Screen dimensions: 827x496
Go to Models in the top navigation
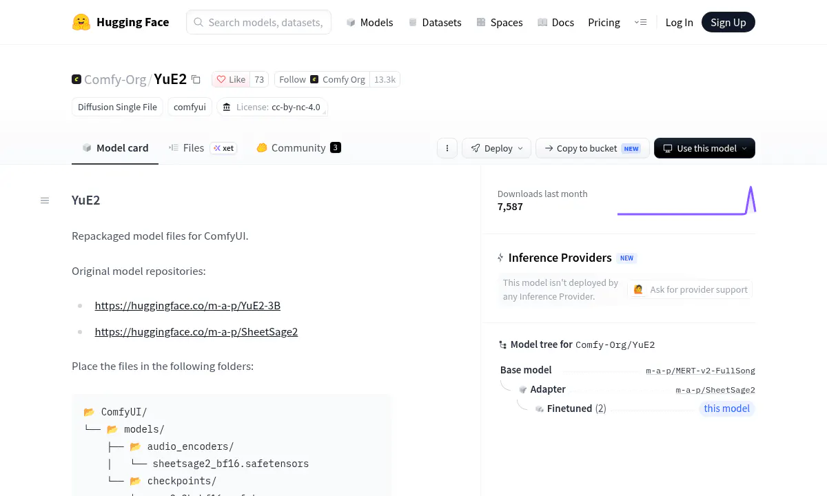coord(369,22)
